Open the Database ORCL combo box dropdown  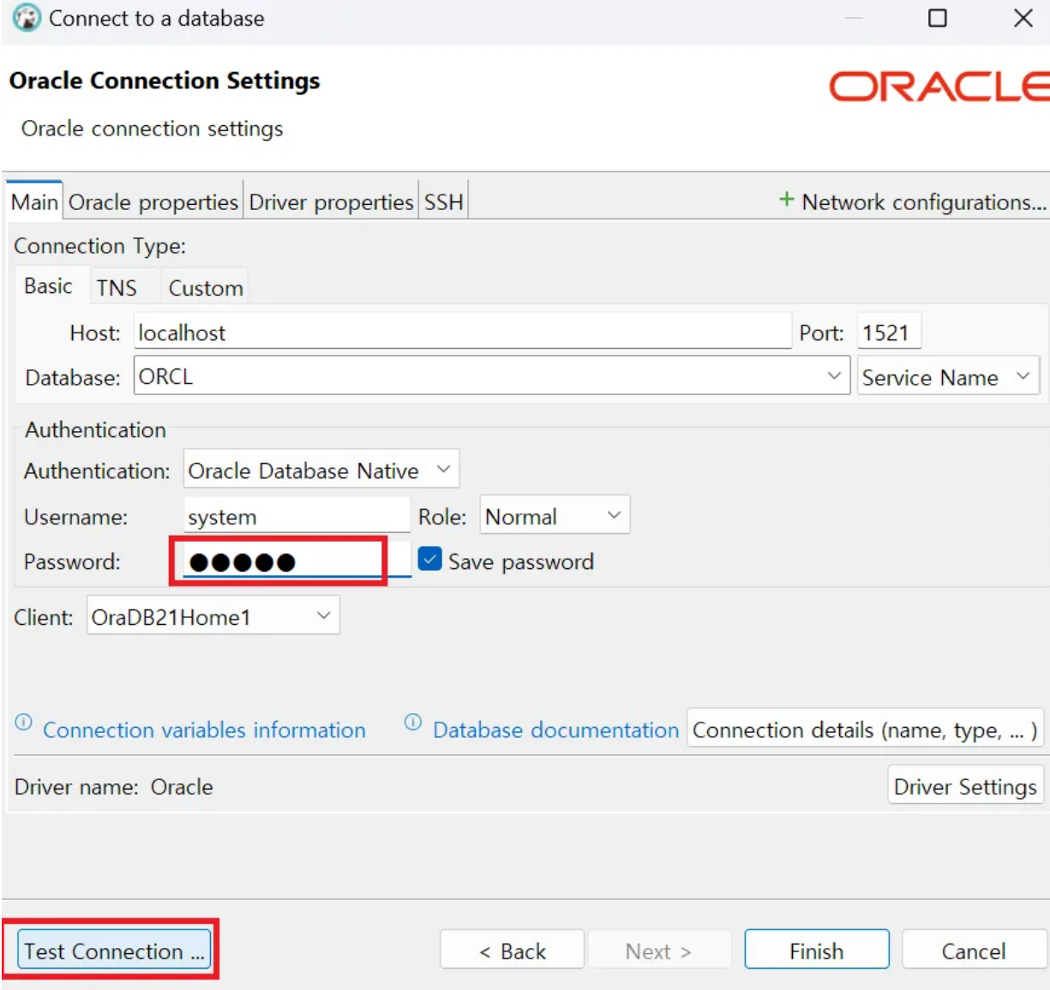834,376
